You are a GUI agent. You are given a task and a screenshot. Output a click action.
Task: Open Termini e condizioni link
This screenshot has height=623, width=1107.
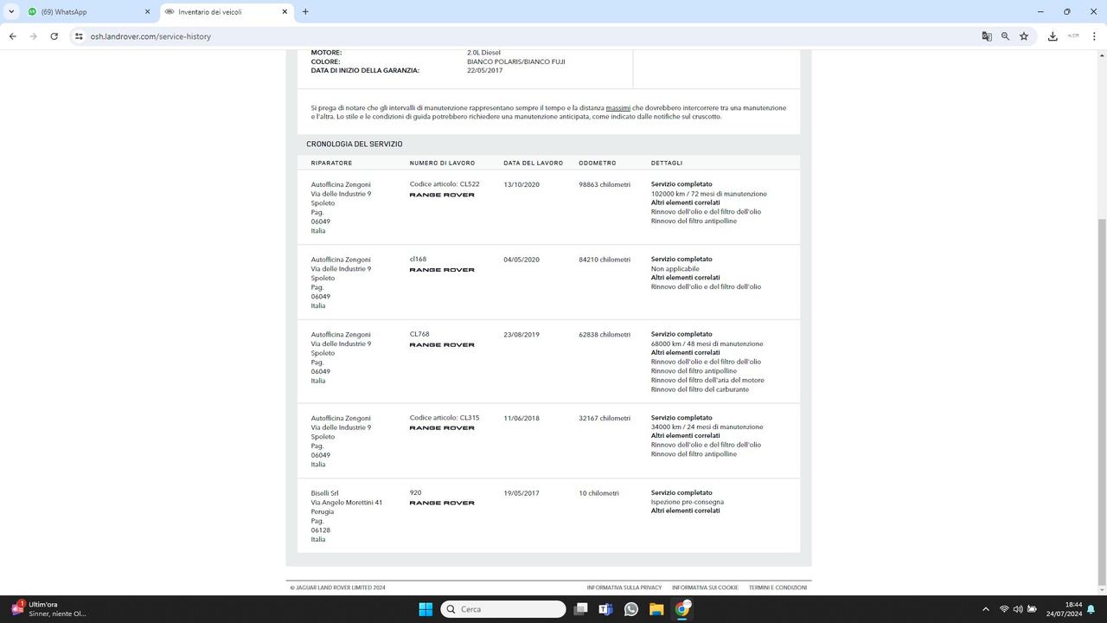click(x=777, y=588)
